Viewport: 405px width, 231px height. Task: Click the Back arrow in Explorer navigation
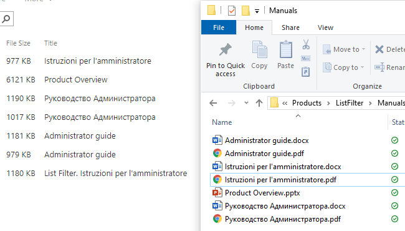pyautogui.click(x=213, y=103)
